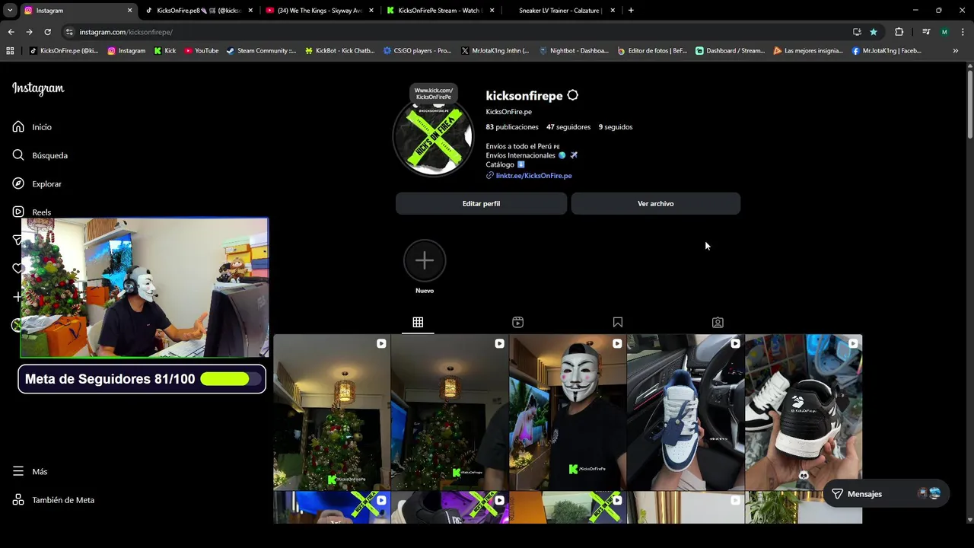Image resolution: width=974 pixels, height=548 pixels.
Task: Open the kicksonfirepe profile picture
Action: pyautogui.click(x=433, y=138)
